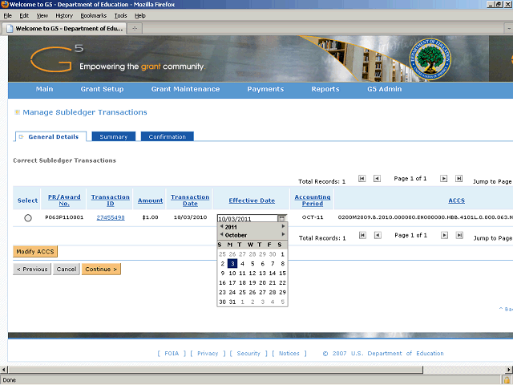Select radio button for P063P110001 row
Image resolution: width=513 pixels, height=385 pixels.
(x=28, y=217)
